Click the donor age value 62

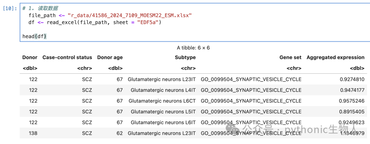click(120, 133)
